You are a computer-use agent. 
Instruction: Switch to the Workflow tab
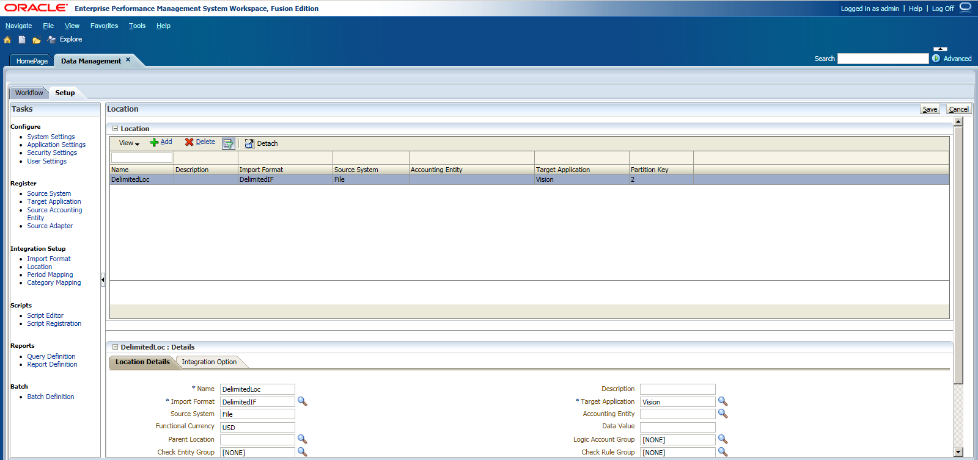(x=29, y=93)
